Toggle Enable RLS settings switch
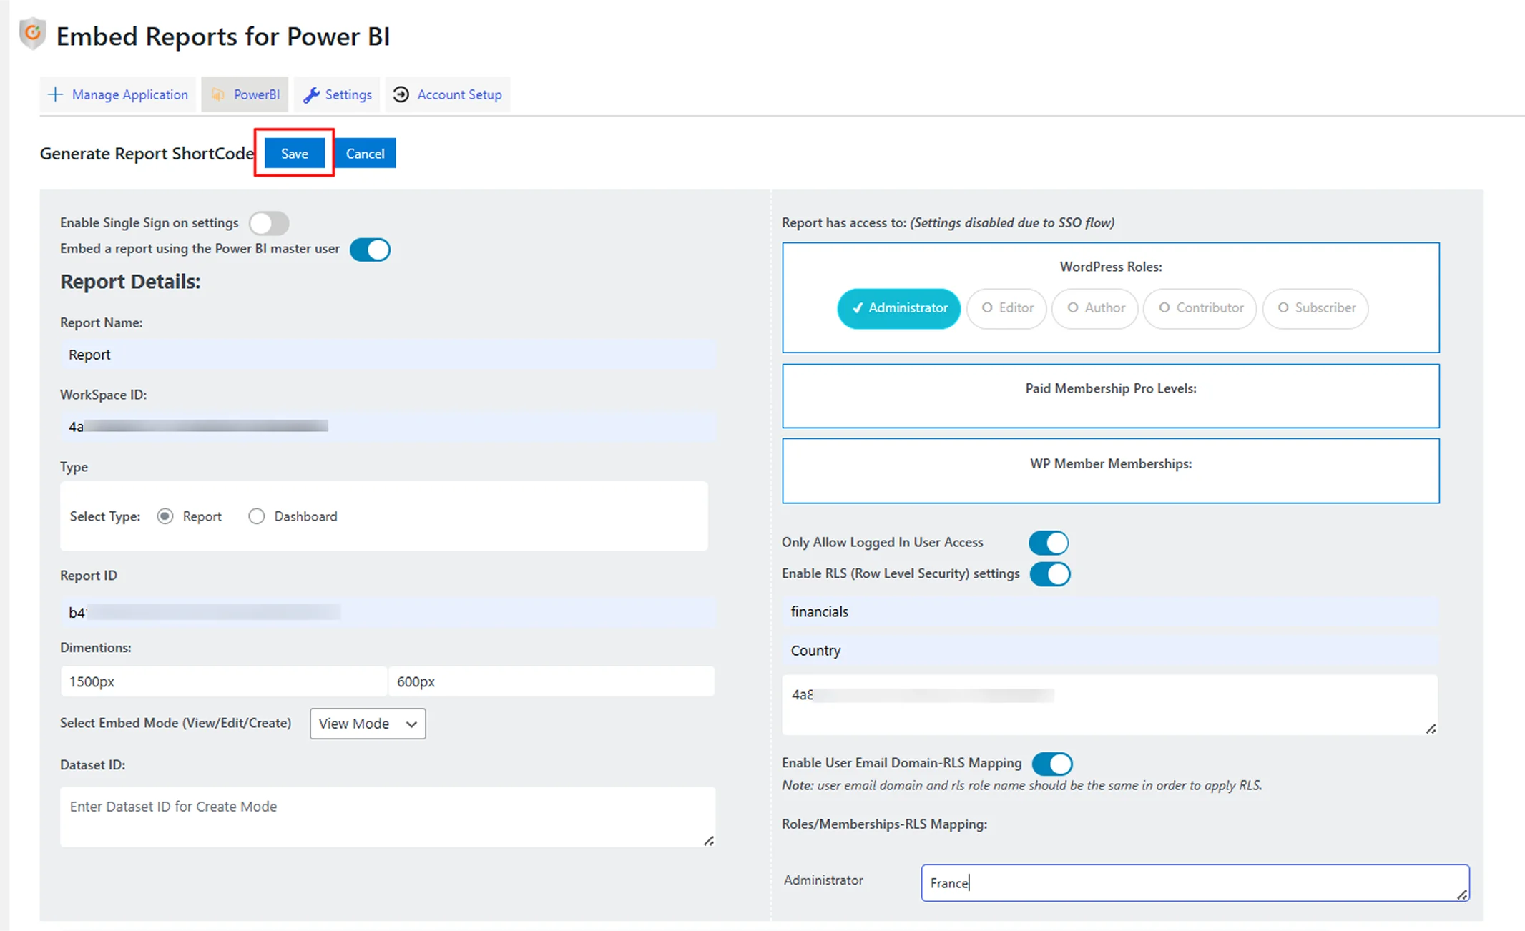Viewport: 1525px width, 931px height. (1050, 574)
